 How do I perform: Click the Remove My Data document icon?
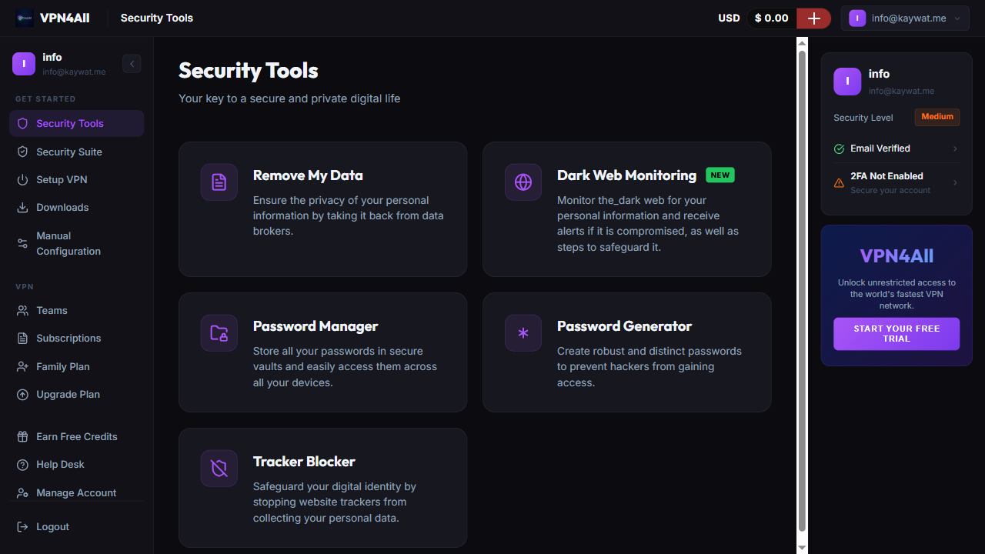(x=219, y=182)
